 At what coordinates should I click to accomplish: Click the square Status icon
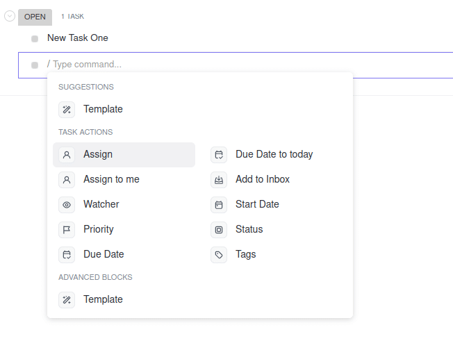(x=219, y=230)
